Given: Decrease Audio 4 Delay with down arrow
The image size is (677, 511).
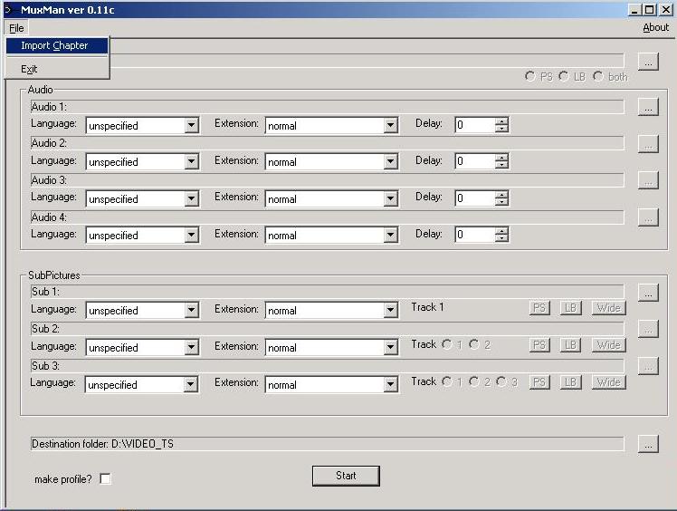Looking at the screenshot, I should click(501, 239).
